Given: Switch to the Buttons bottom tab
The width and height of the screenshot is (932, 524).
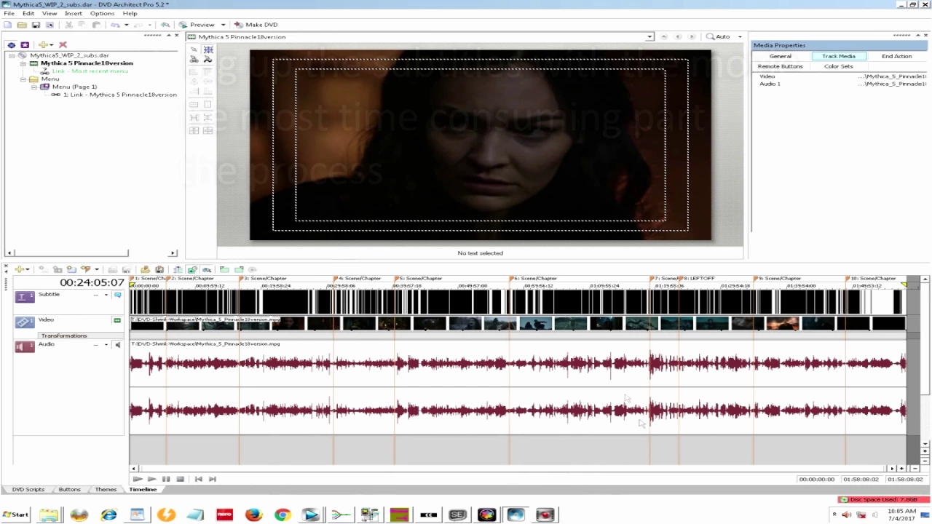Looking at the screenshot, I should (70, 490).
